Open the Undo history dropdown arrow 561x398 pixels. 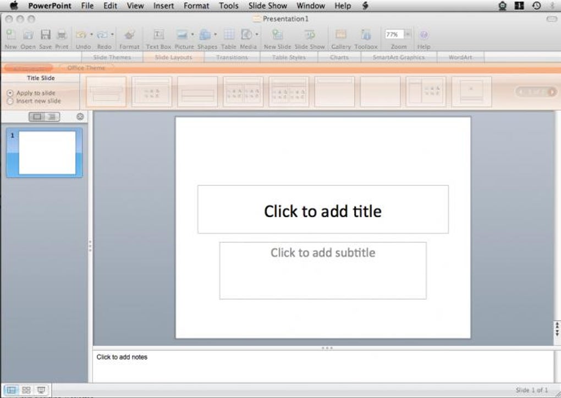[92, 35]
